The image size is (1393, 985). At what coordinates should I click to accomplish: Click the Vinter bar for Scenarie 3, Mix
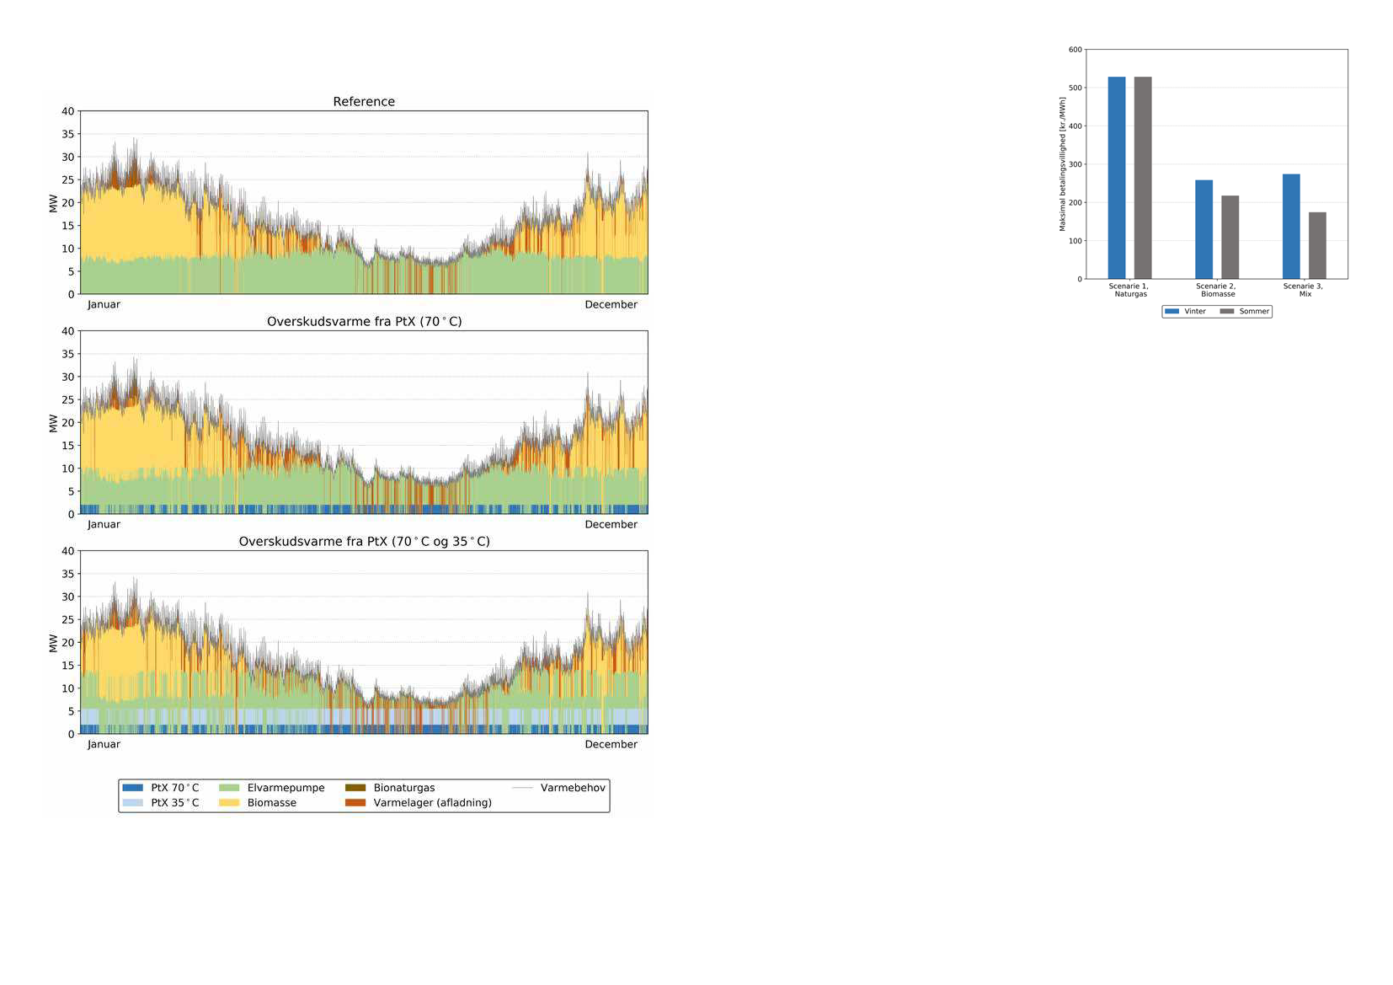tap(1291, 227)
